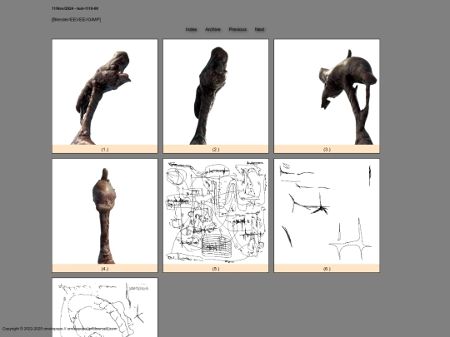This screenshot has width=450, height=337.
Task: Open sculpture render thumbnail (1.)
Action: pyautogui.click(x=105, y=92)
